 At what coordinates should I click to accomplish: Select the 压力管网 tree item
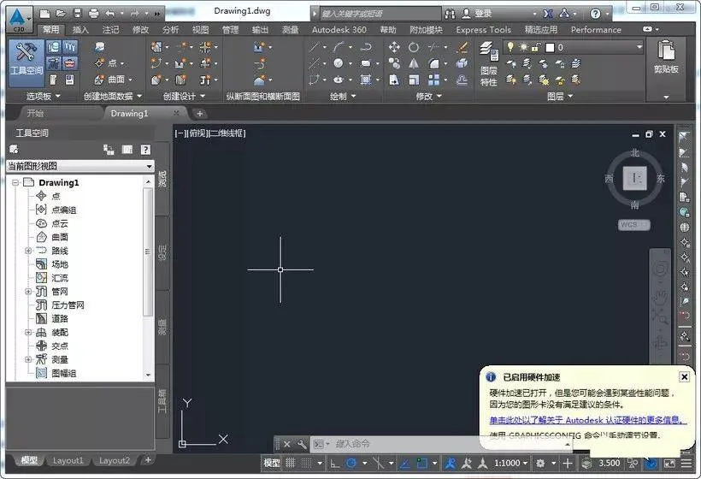pyautogui.click(x=68, y=305)
